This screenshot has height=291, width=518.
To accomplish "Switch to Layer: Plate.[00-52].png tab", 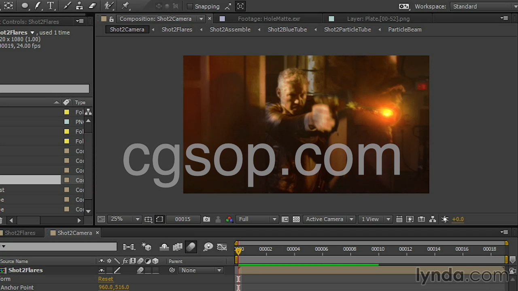I will pyautogui.click(x=378, y=19).
